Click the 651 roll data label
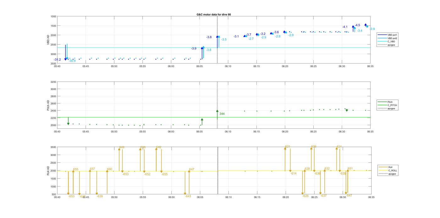This screenshot has width=440, height=218. [350, 169]
